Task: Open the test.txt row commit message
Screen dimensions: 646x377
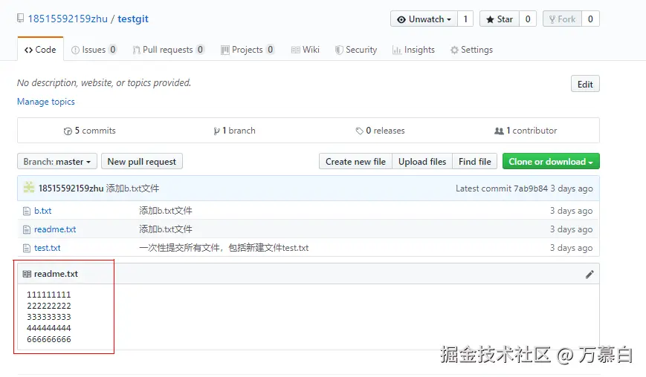Action: pos(224,248)
